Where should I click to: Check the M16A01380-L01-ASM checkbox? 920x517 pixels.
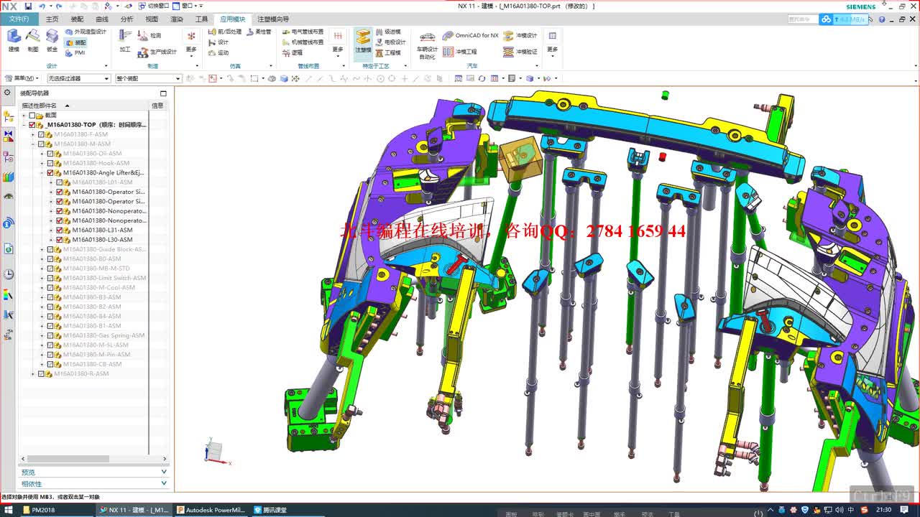pos(60,182)
